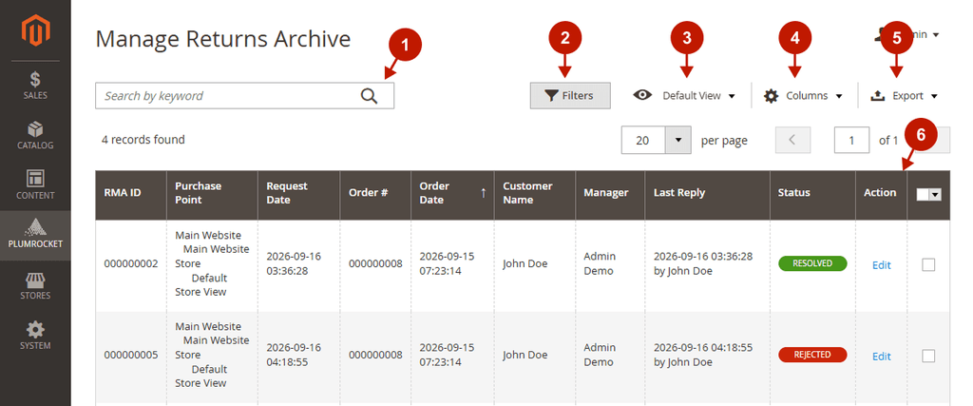Screen dimensions: 973x406
Task: Click the previous page arrow button
Action: pyautogui.click(x=792, y=141)
